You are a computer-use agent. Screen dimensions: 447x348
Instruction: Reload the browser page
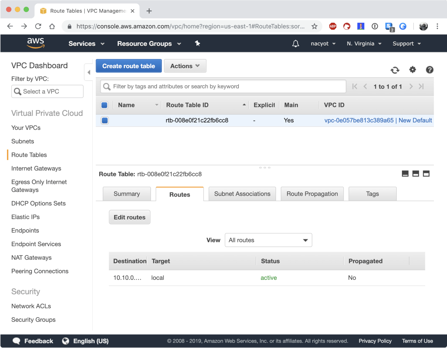coord(38,26)
